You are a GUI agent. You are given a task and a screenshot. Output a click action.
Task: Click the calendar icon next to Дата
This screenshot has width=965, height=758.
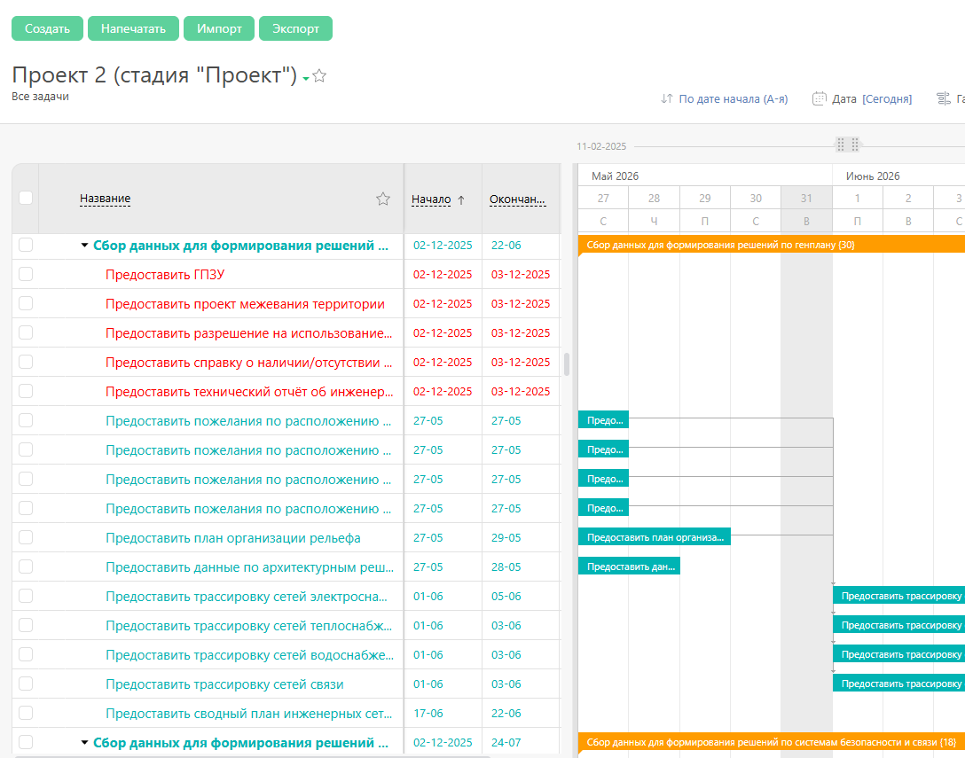pyautogui.click(x=820, y=99)
